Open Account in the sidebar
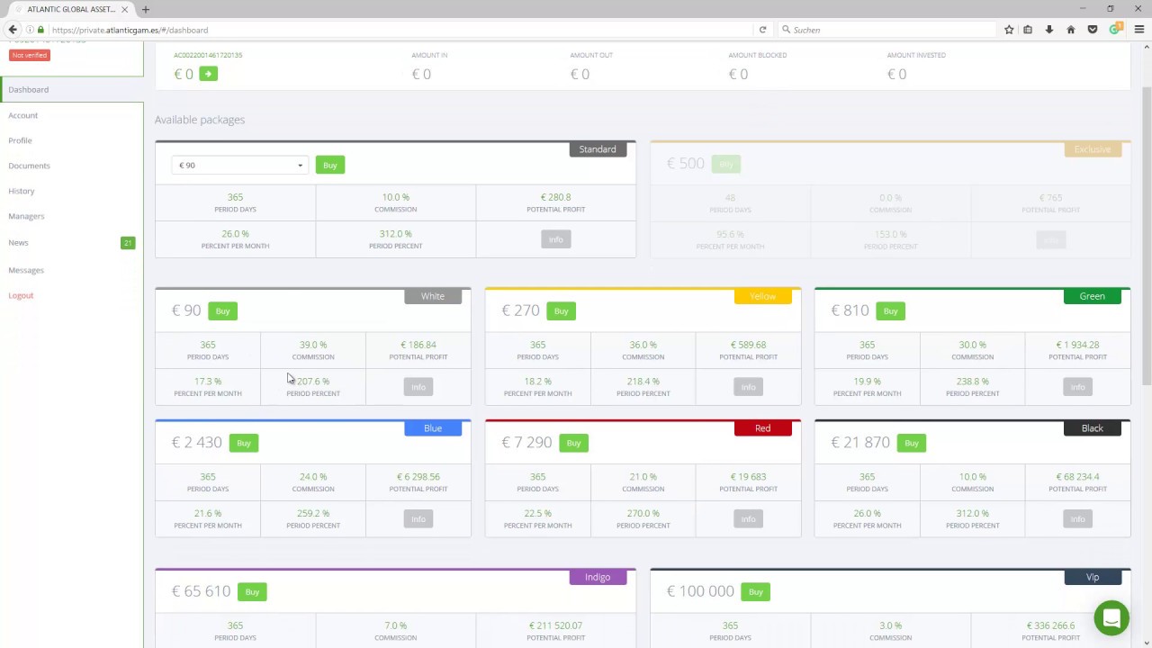Viewport: 1152px width, 648px height. [23, 115]
